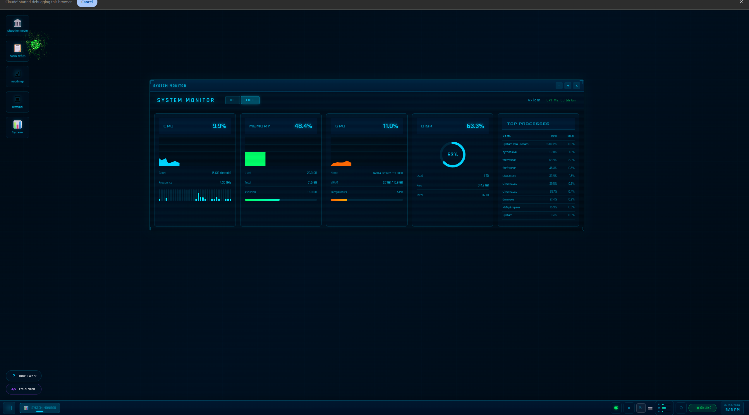Take a screenshot with the camera icon
Image resolution: width=749 pixels, height=415 pixels.
[650, 408]
